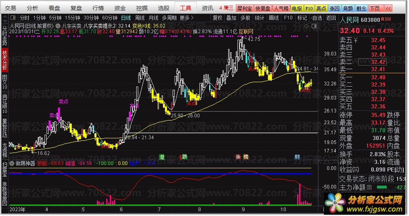Open the 资金 menu

pos(120,8)
